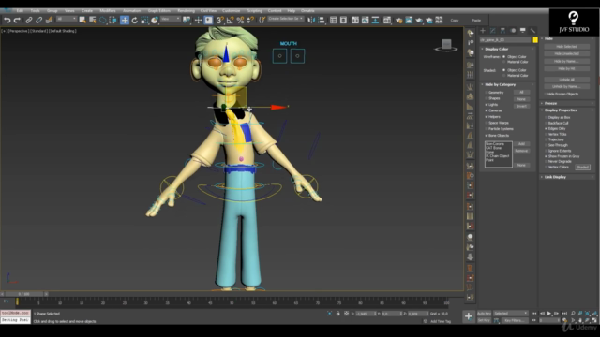600x337 pixels.
Task: Open the Modify command panel tab
Action: [493, 31]
